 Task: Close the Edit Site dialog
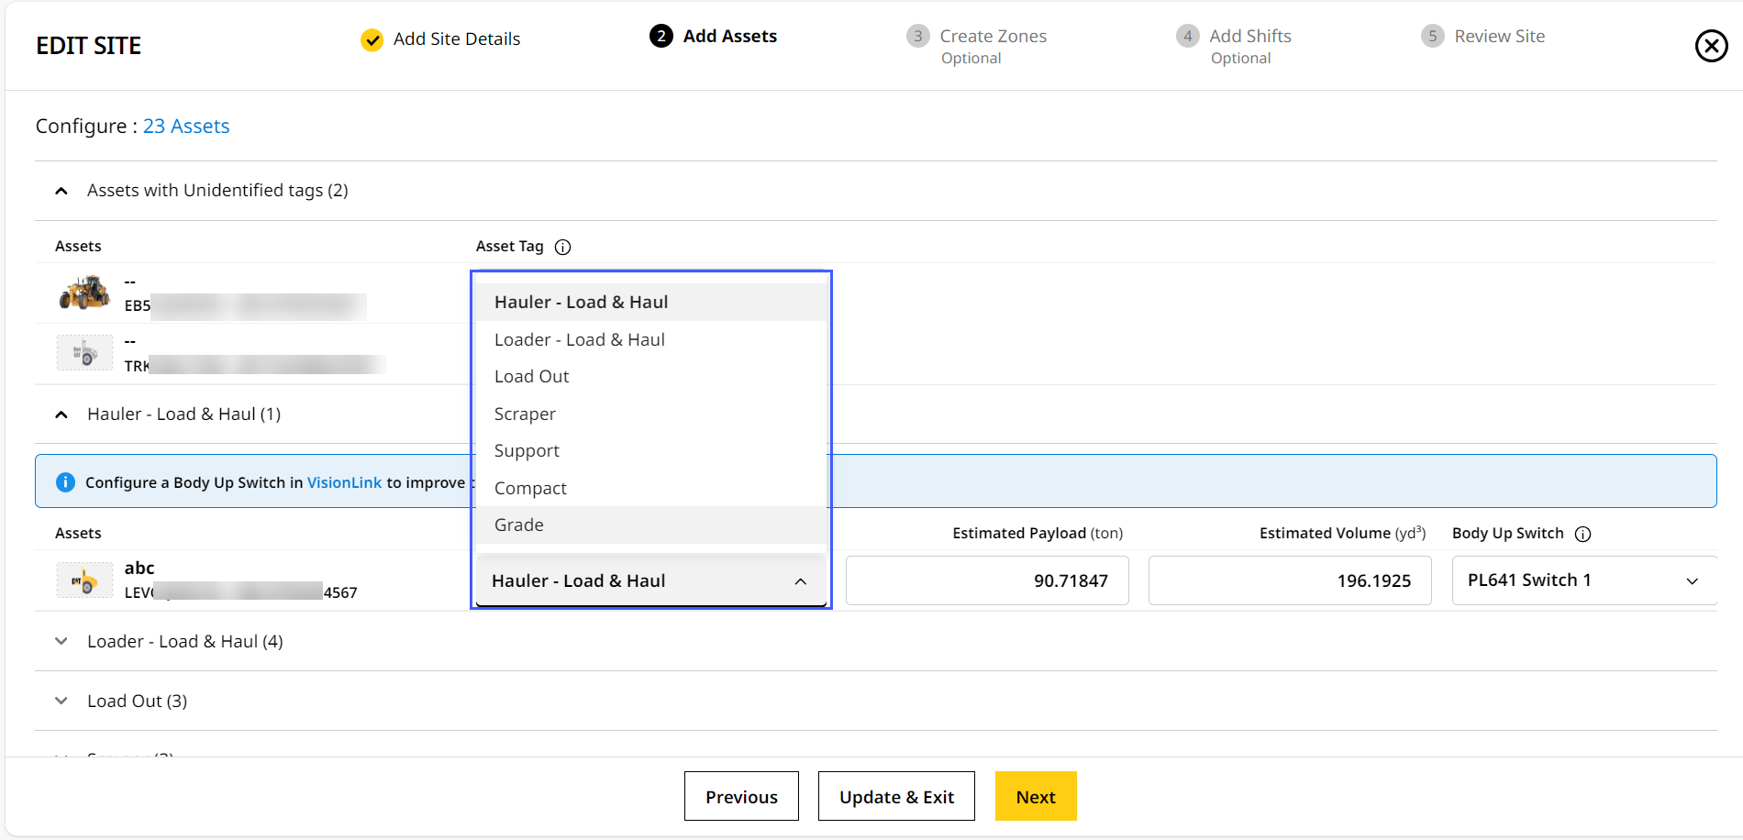coord(1711,46)
